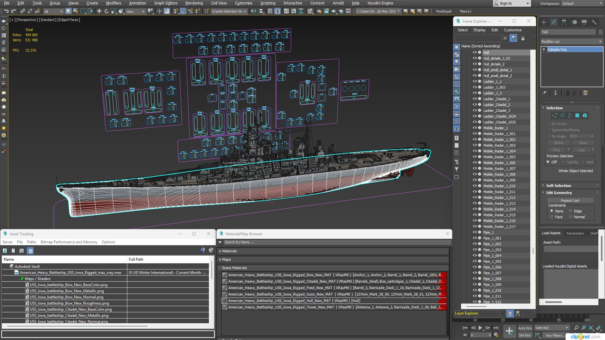605x340 pixels.
Task: Toggle visibility of Ladder_Citadel_1
Action: point(475,99)
